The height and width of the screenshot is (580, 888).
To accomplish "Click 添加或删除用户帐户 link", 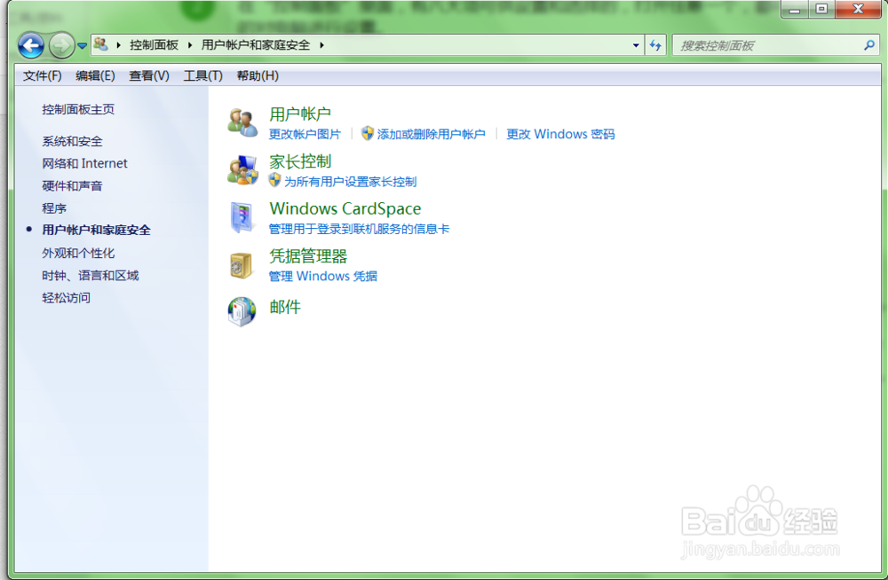I will point(431,134).
